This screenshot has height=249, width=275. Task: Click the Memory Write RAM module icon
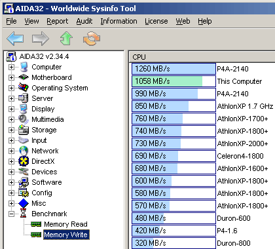tap(36, 235)
